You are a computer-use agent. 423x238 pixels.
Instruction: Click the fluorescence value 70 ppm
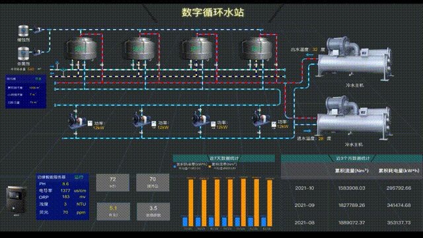pos(65,212)
